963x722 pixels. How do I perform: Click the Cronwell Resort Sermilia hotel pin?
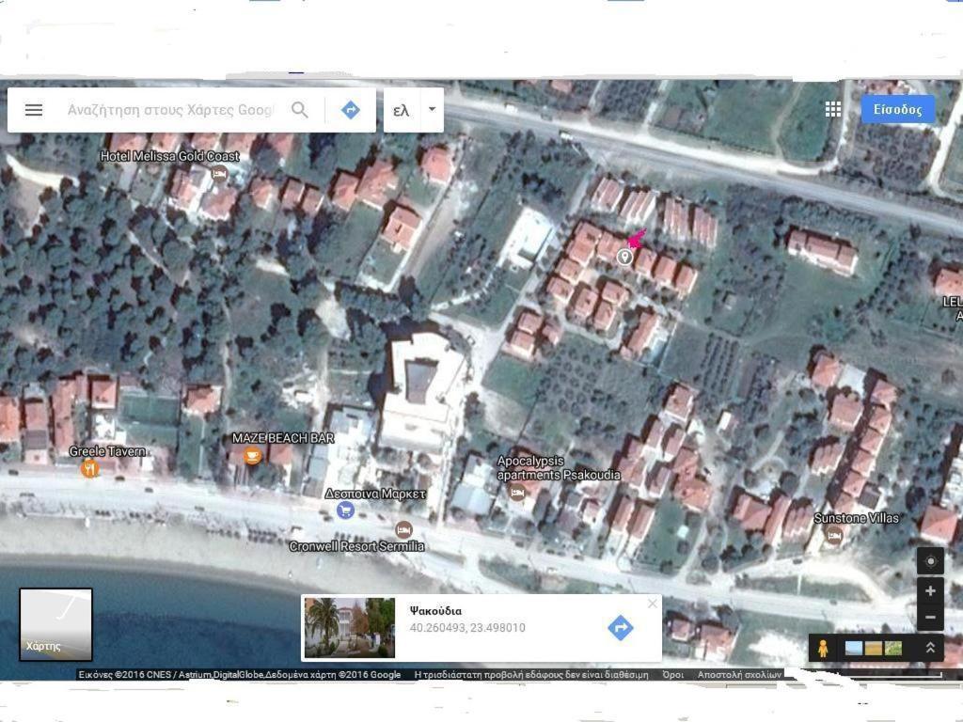[x=403, y=529]
